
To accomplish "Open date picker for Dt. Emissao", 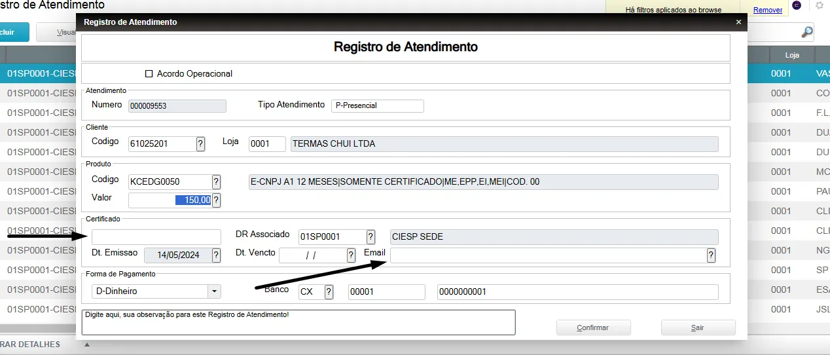I will coord(216,255).
